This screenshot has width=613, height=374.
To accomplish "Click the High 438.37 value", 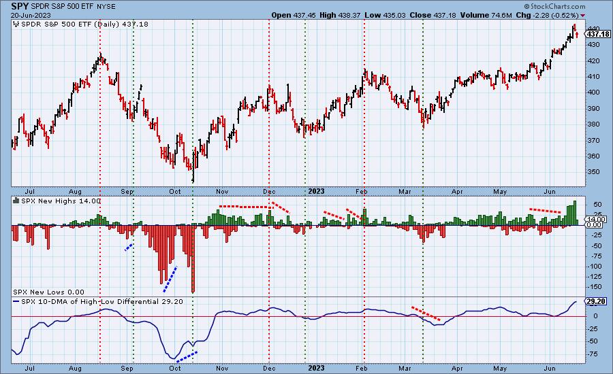I will (340, 15).
